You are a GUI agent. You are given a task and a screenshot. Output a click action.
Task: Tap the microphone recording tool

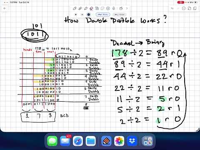pyautogui.click(x=114, y=8)
